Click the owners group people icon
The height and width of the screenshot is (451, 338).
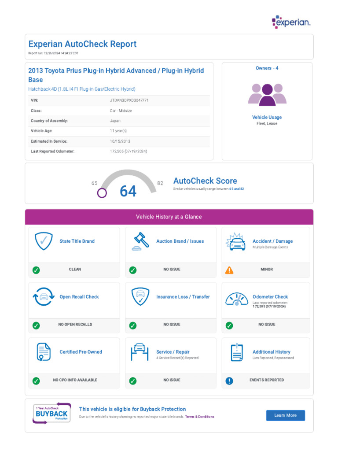pyautogui.click(x=267, y=95)
